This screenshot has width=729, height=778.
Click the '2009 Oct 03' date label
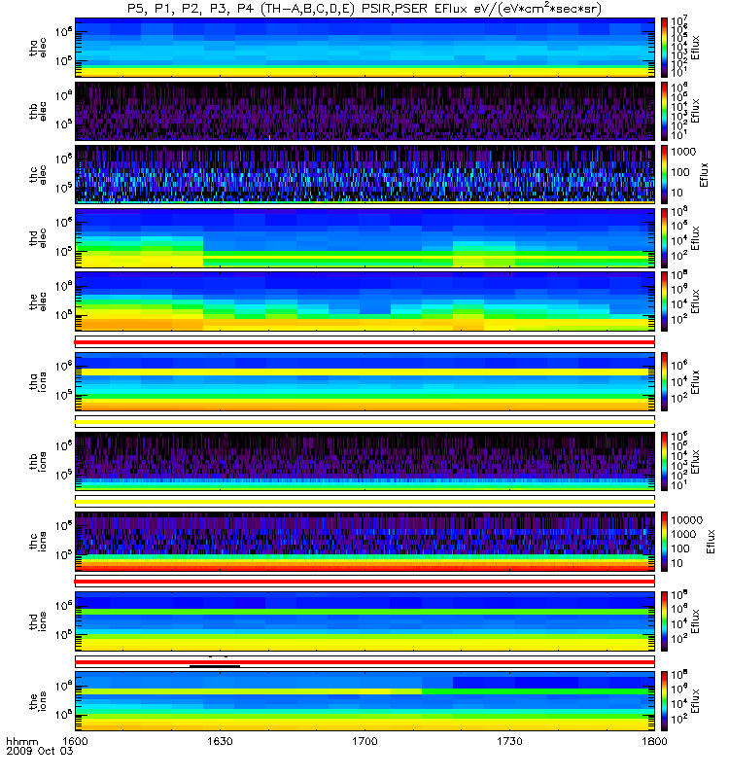click(40, 751)
